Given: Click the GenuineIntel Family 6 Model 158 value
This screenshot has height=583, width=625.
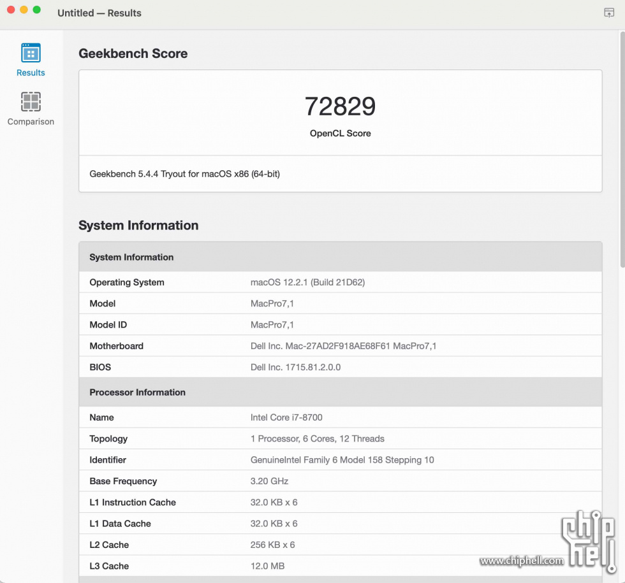Looking at the screenshot, I should click(x=342, y=460).
